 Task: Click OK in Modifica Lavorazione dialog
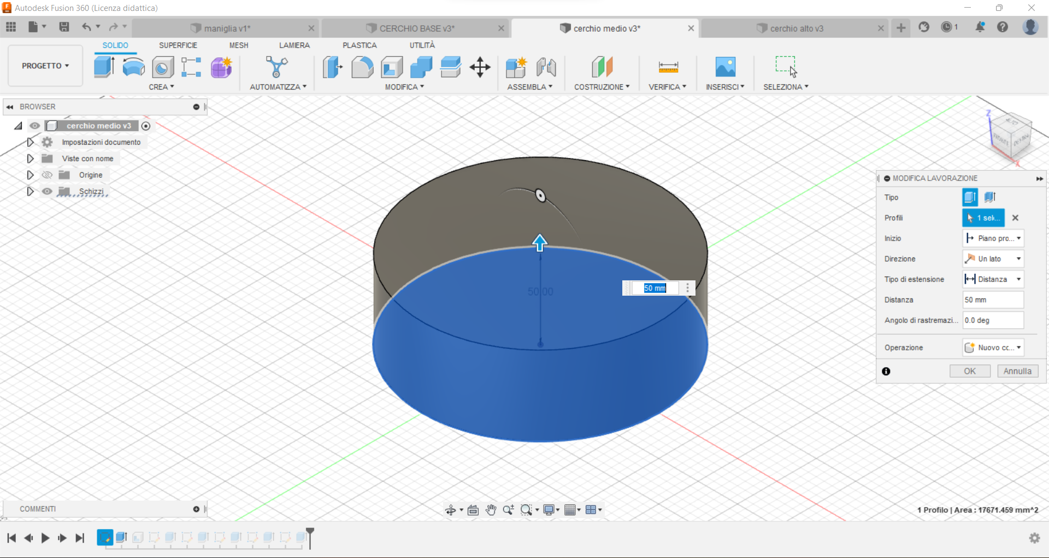pyautogui.click(x=970, y=371)
